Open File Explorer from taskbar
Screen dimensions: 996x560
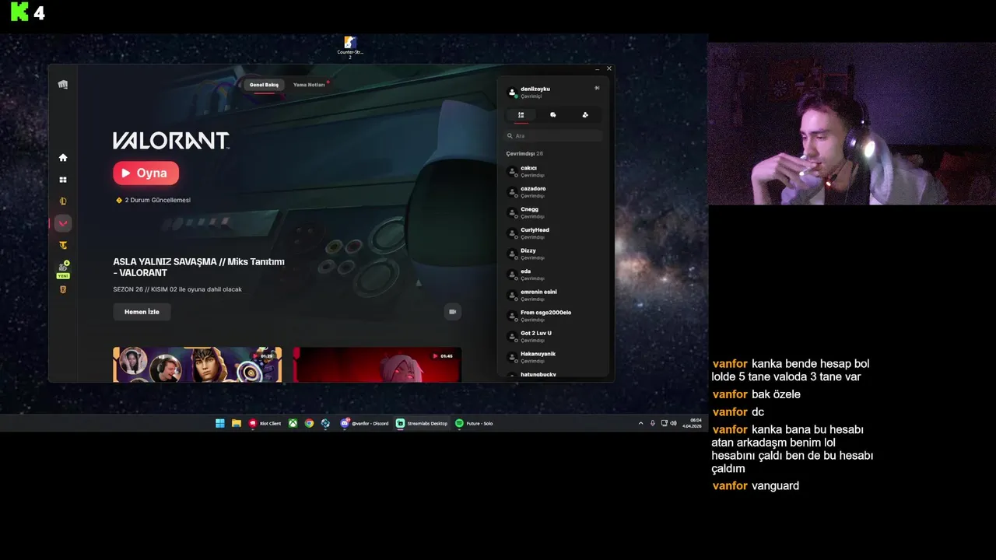237,423
